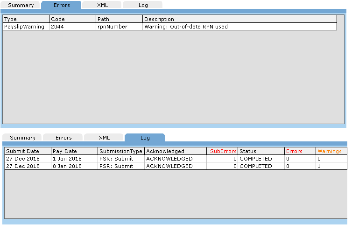Switch to XML tab above the PayslipWarning table

(102, 5)
